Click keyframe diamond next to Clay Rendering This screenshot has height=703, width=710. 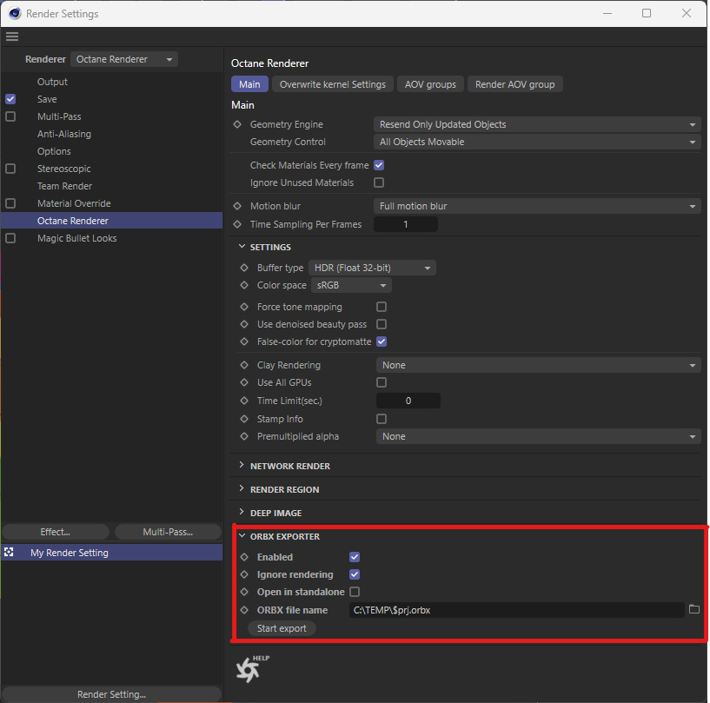click(244, 365)
